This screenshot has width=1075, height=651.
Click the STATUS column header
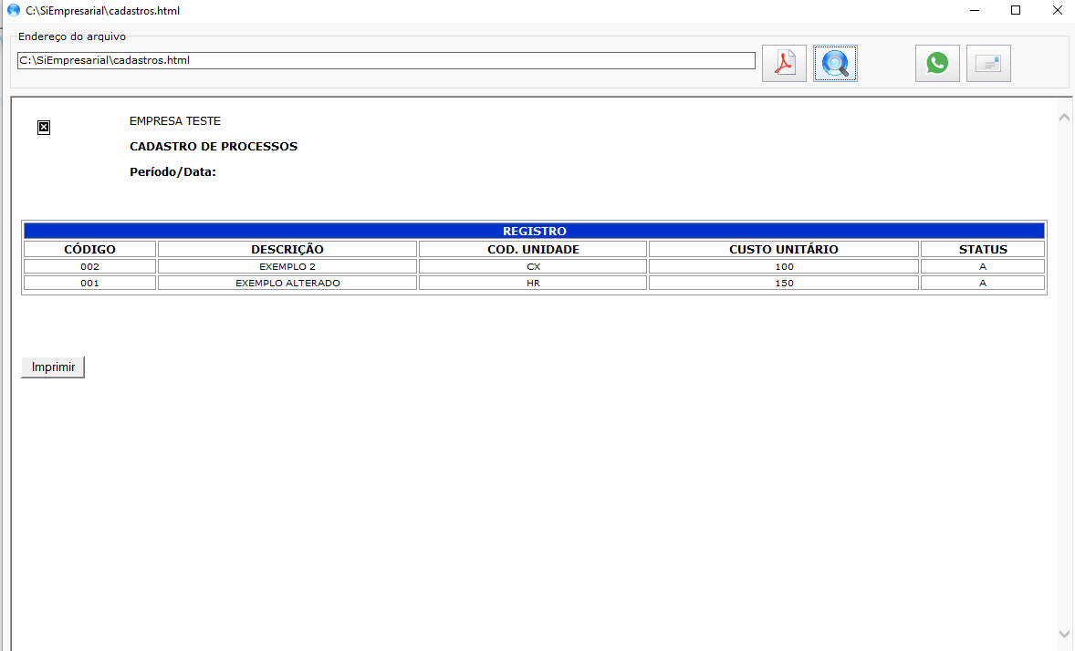(x=983, y=250)
